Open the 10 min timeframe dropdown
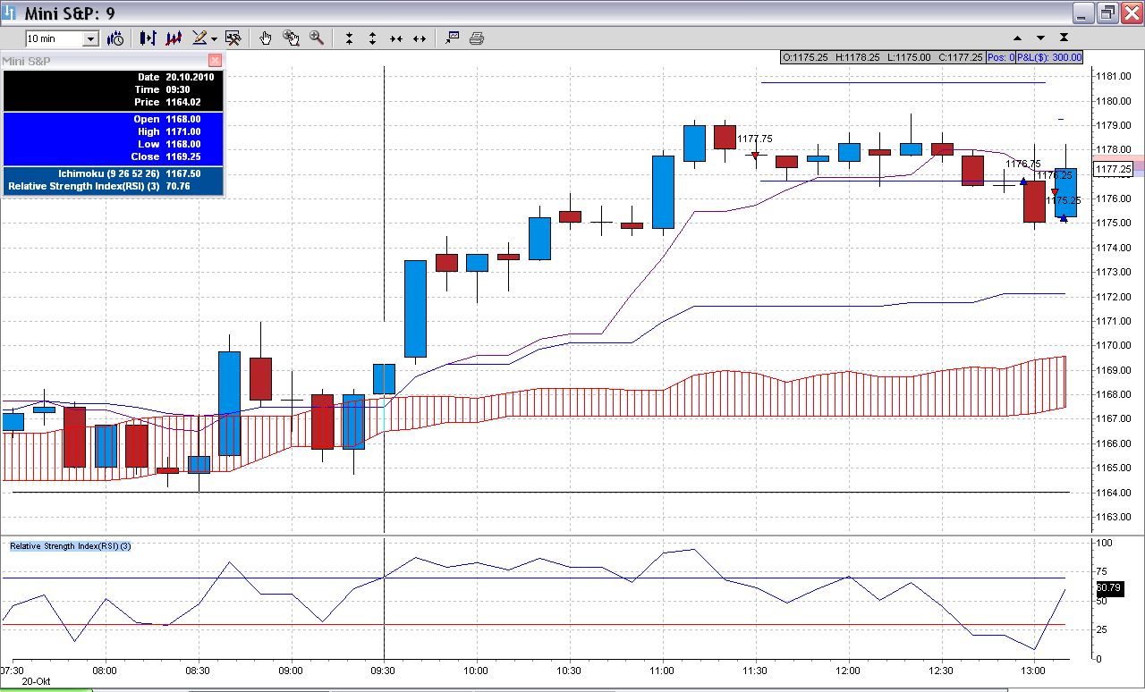Screen dimensions: 1145x692 click(90, 38)
